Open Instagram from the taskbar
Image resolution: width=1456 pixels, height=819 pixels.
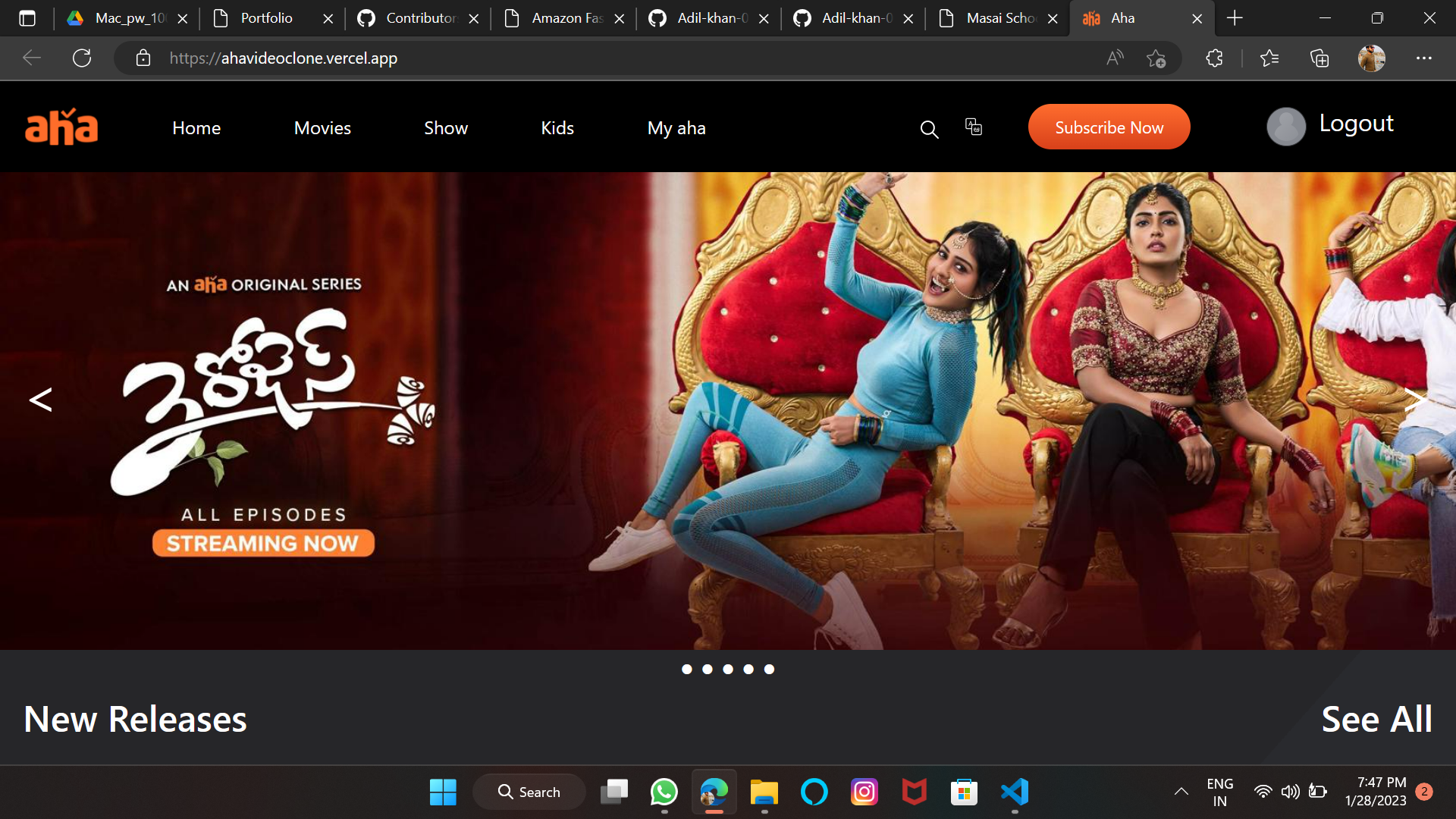tap(864, 791)
